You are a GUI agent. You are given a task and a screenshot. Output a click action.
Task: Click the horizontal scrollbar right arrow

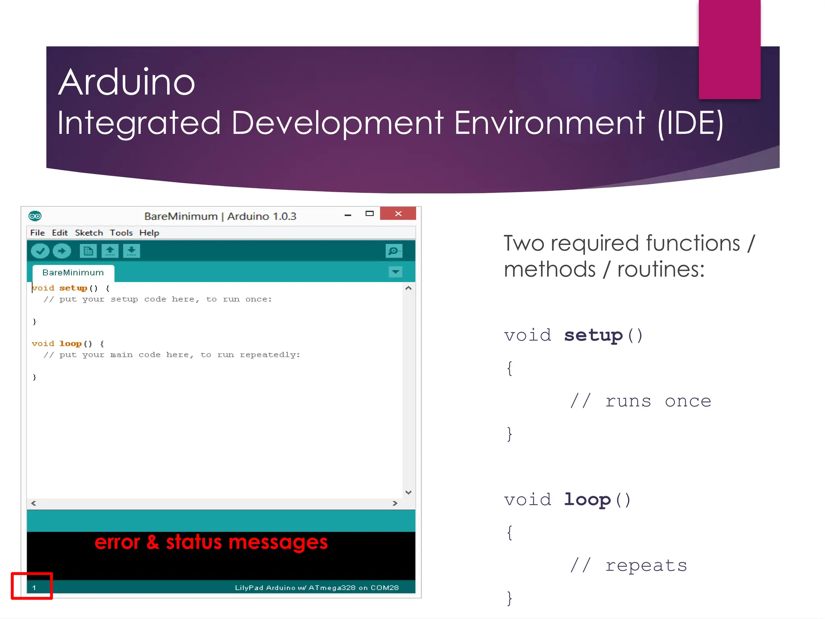pyautogui.click(x=395, y=503)
